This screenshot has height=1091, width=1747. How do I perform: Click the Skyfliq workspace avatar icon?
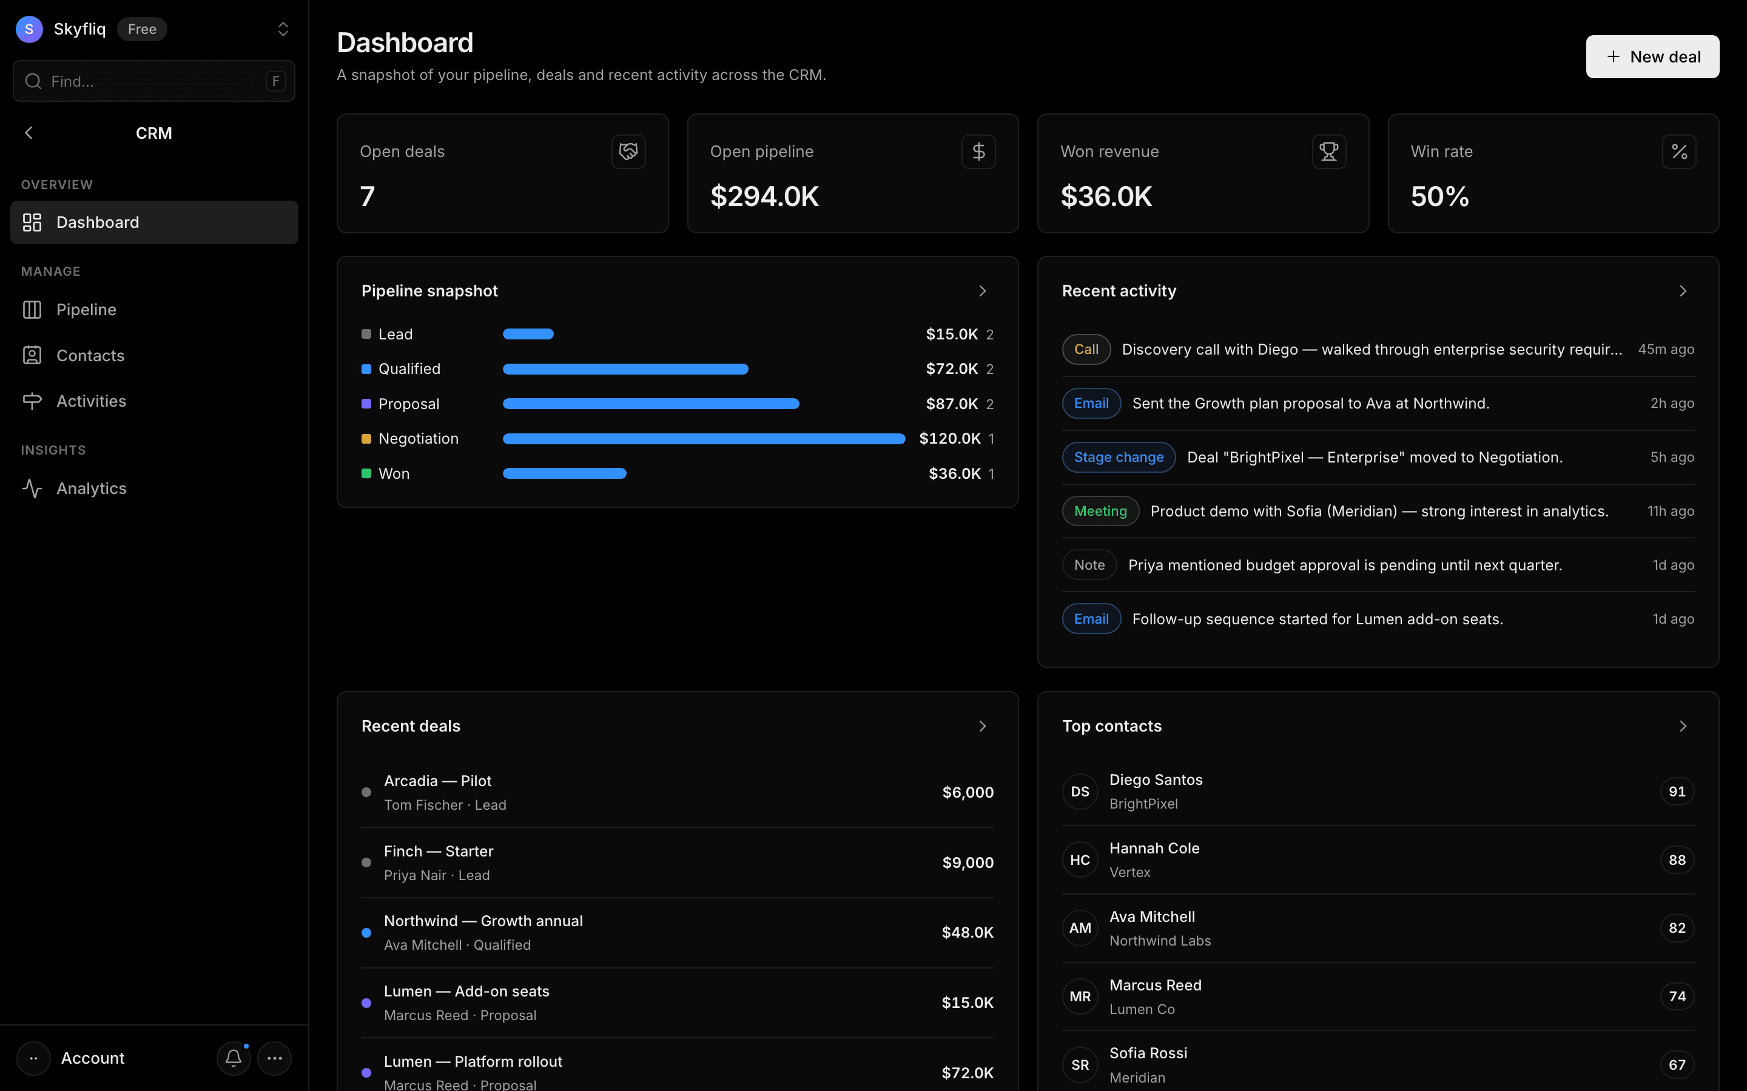pyautogui.click(x=29, y=29)
